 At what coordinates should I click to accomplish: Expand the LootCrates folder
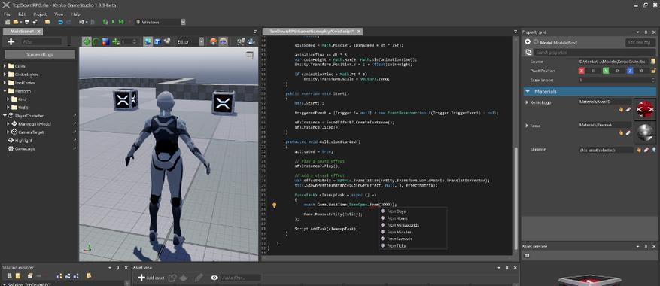(5, 83)
